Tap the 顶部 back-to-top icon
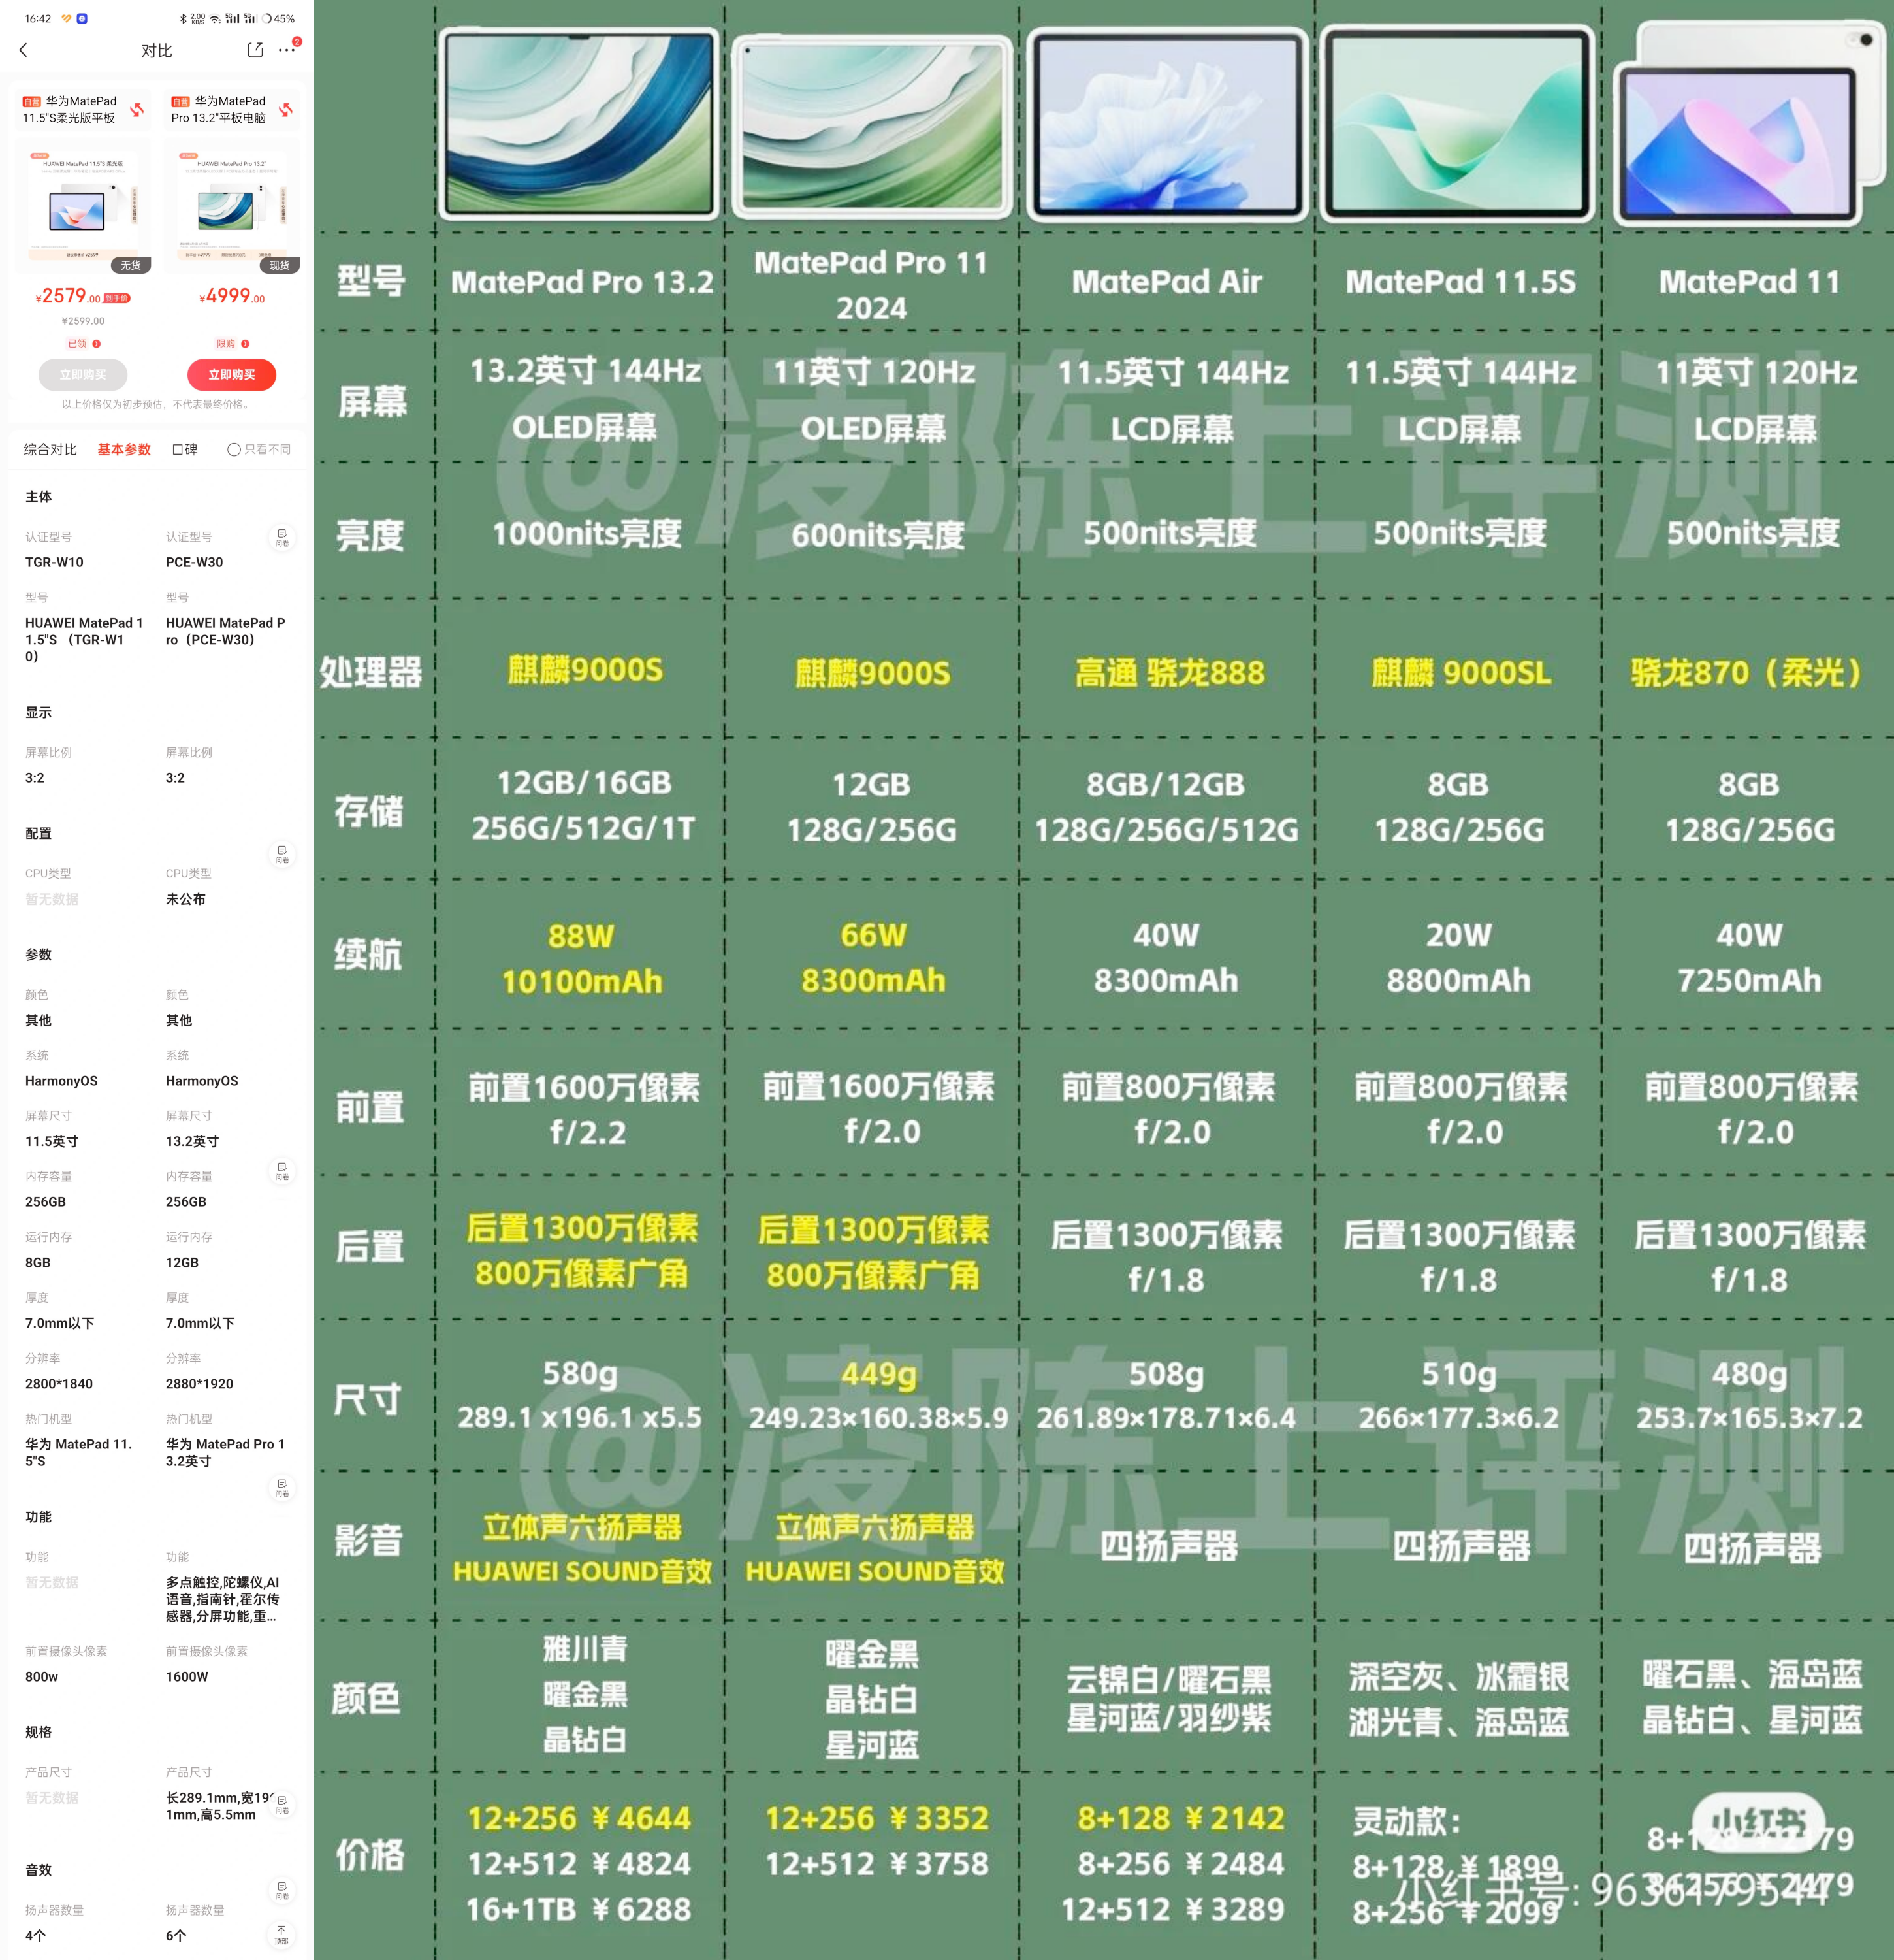This screenshot has height=1960, width=1894. [282, 1935]
